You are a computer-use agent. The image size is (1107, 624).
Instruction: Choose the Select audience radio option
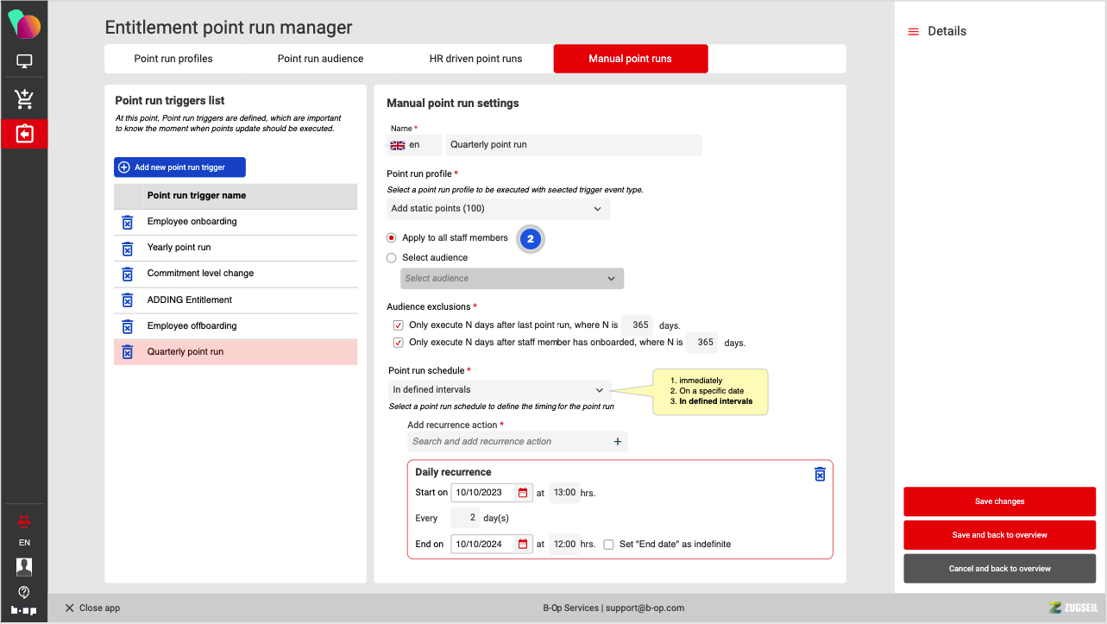click(x=392, y=258)
